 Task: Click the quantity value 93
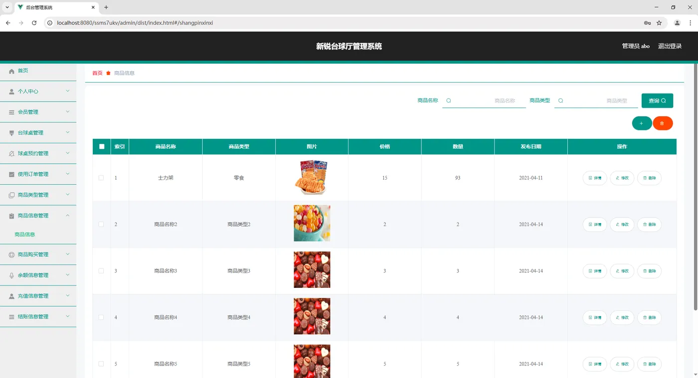pos(458,178)
